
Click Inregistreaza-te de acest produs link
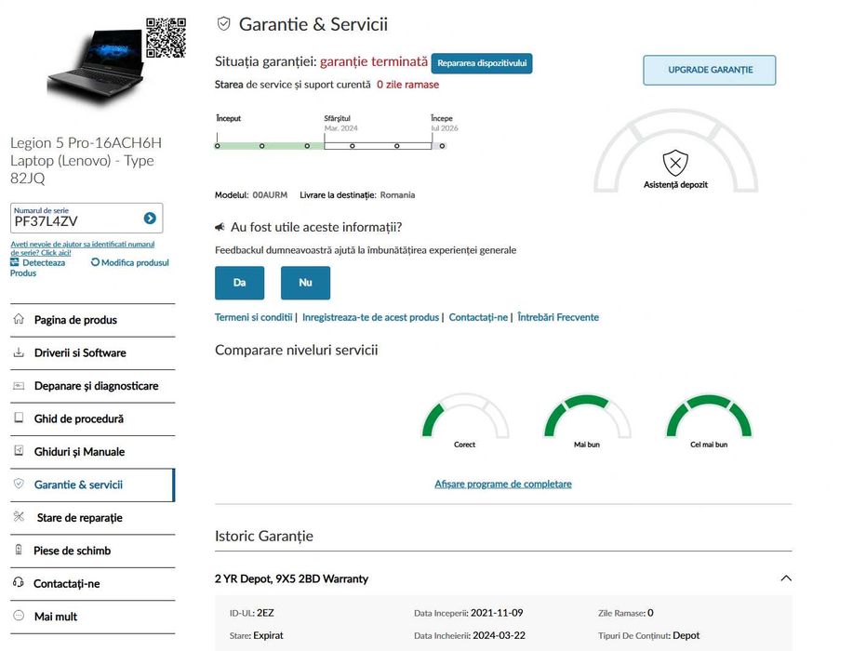[x=370, y=317]
